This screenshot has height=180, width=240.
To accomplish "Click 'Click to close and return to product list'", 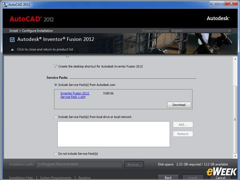I will [45, 49].
